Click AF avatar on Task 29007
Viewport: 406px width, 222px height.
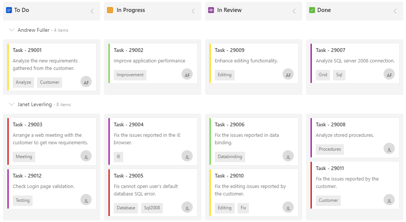[x=389, y=75]
